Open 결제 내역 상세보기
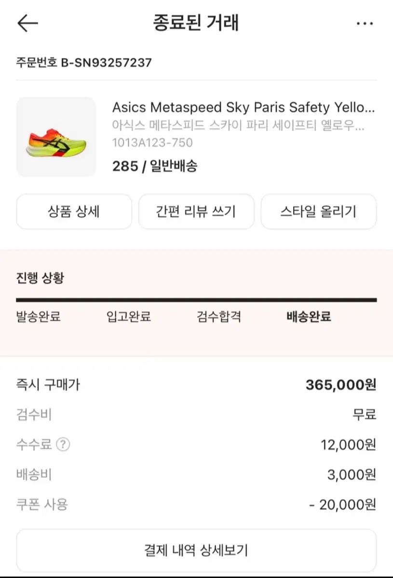393x578 pixels. click(196, 550)
